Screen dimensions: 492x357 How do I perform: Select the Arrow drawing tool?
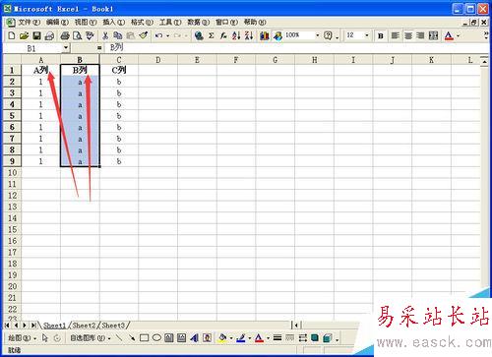coord(132,338)
